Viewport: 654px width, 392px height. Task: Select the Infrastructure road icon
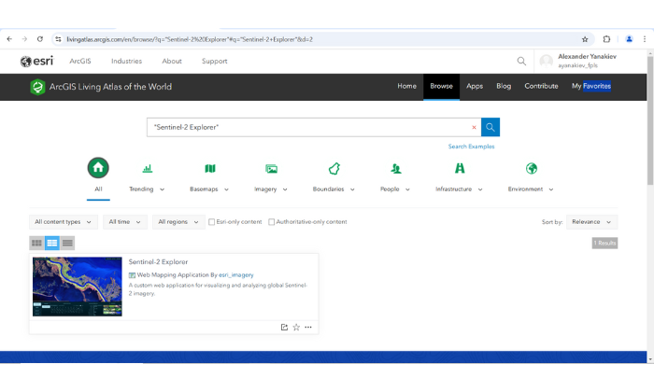tap(460, 168)
